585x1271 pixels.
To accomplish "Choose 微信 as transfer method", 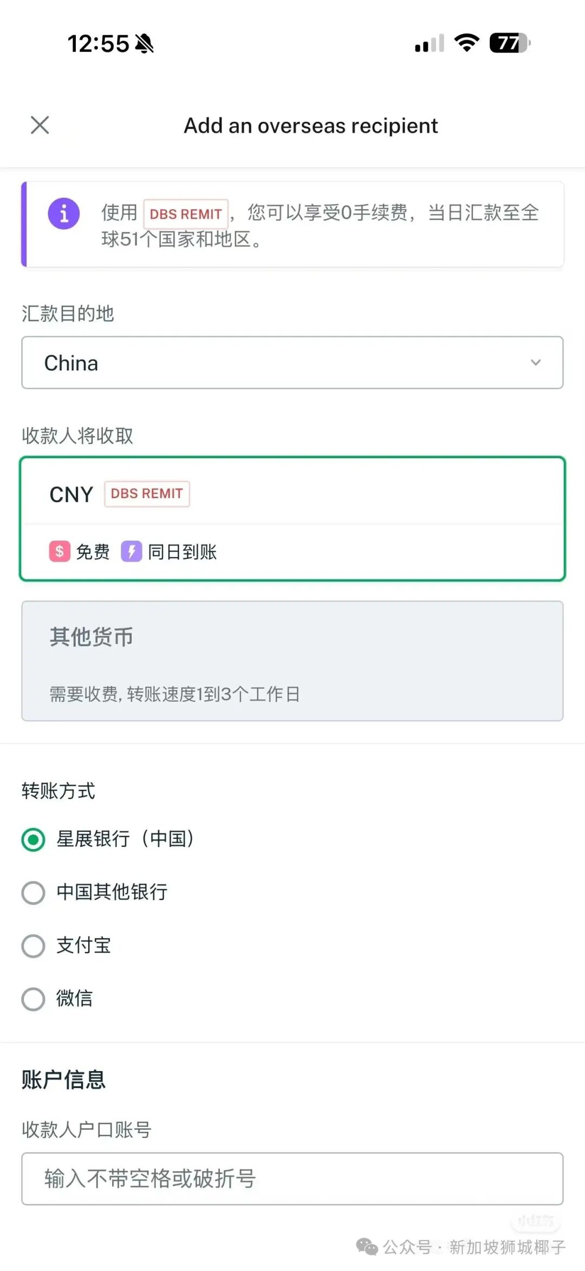I will 34,999.
